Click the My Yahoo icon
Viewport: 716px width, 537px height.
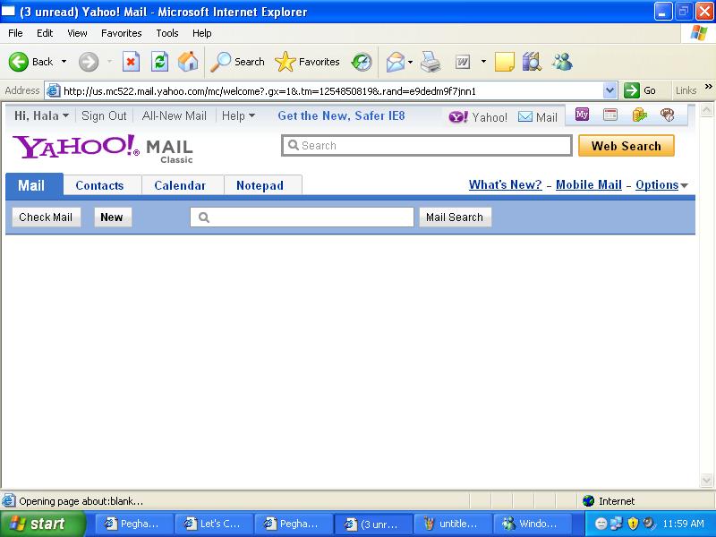583,115
